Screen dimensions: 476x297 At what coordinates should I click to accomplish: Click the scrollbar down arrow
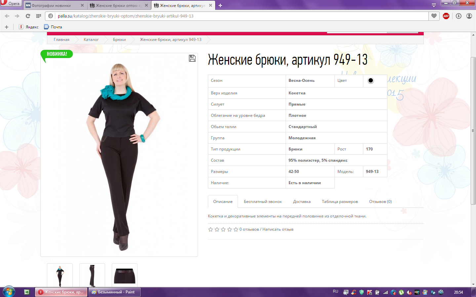pos(473,284)
